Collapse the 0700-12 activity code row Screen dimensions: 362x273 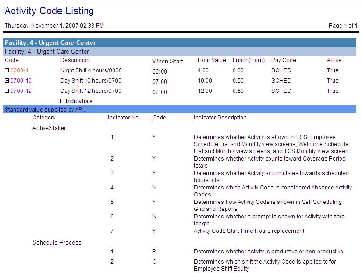[x=7, y=91]
